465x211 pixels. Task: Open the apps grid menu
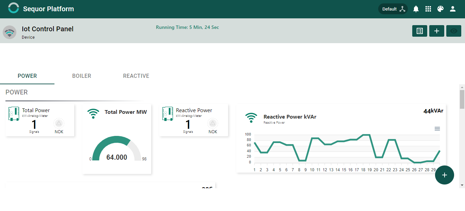pos(428,9)
